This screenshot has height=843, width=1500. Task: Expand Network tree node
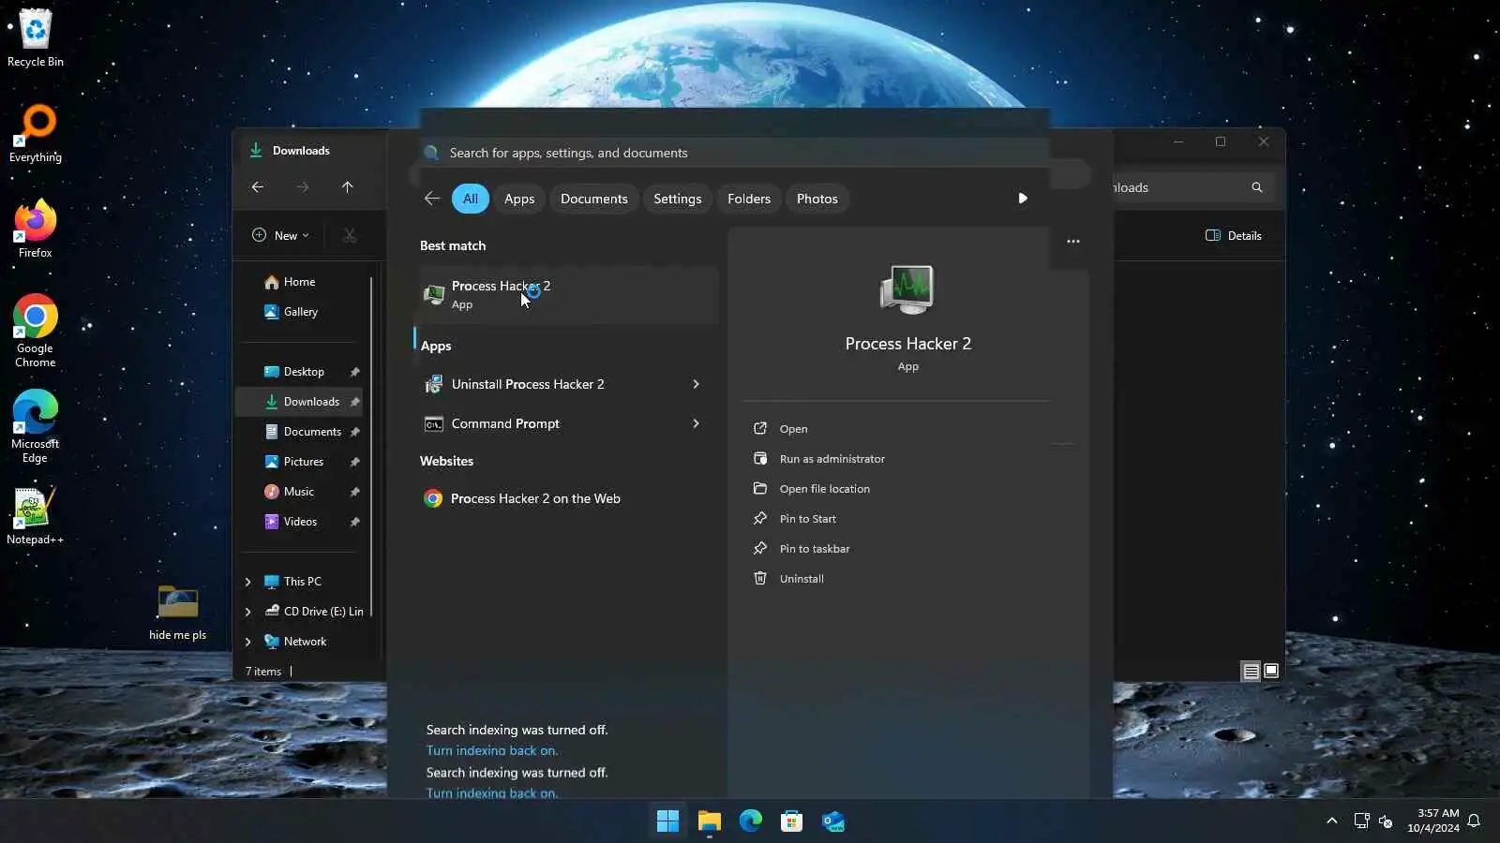(248, 642)
